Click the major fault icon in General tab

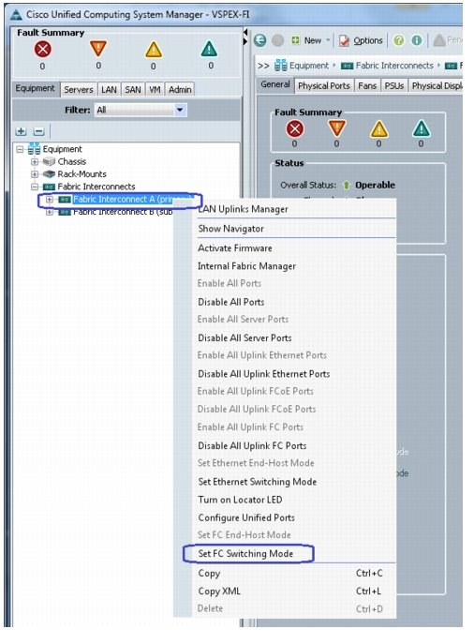[337, 128]
